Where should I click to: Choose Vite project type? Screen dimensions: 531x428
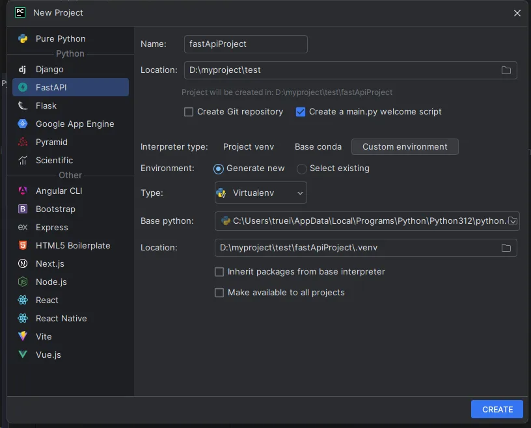(x=70, y=336)
